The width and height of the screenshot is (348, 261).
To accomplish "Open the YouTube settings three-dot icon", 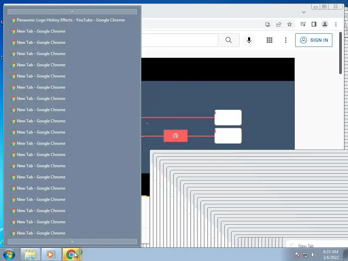I will pyautogui.click(x=285, y=40).
